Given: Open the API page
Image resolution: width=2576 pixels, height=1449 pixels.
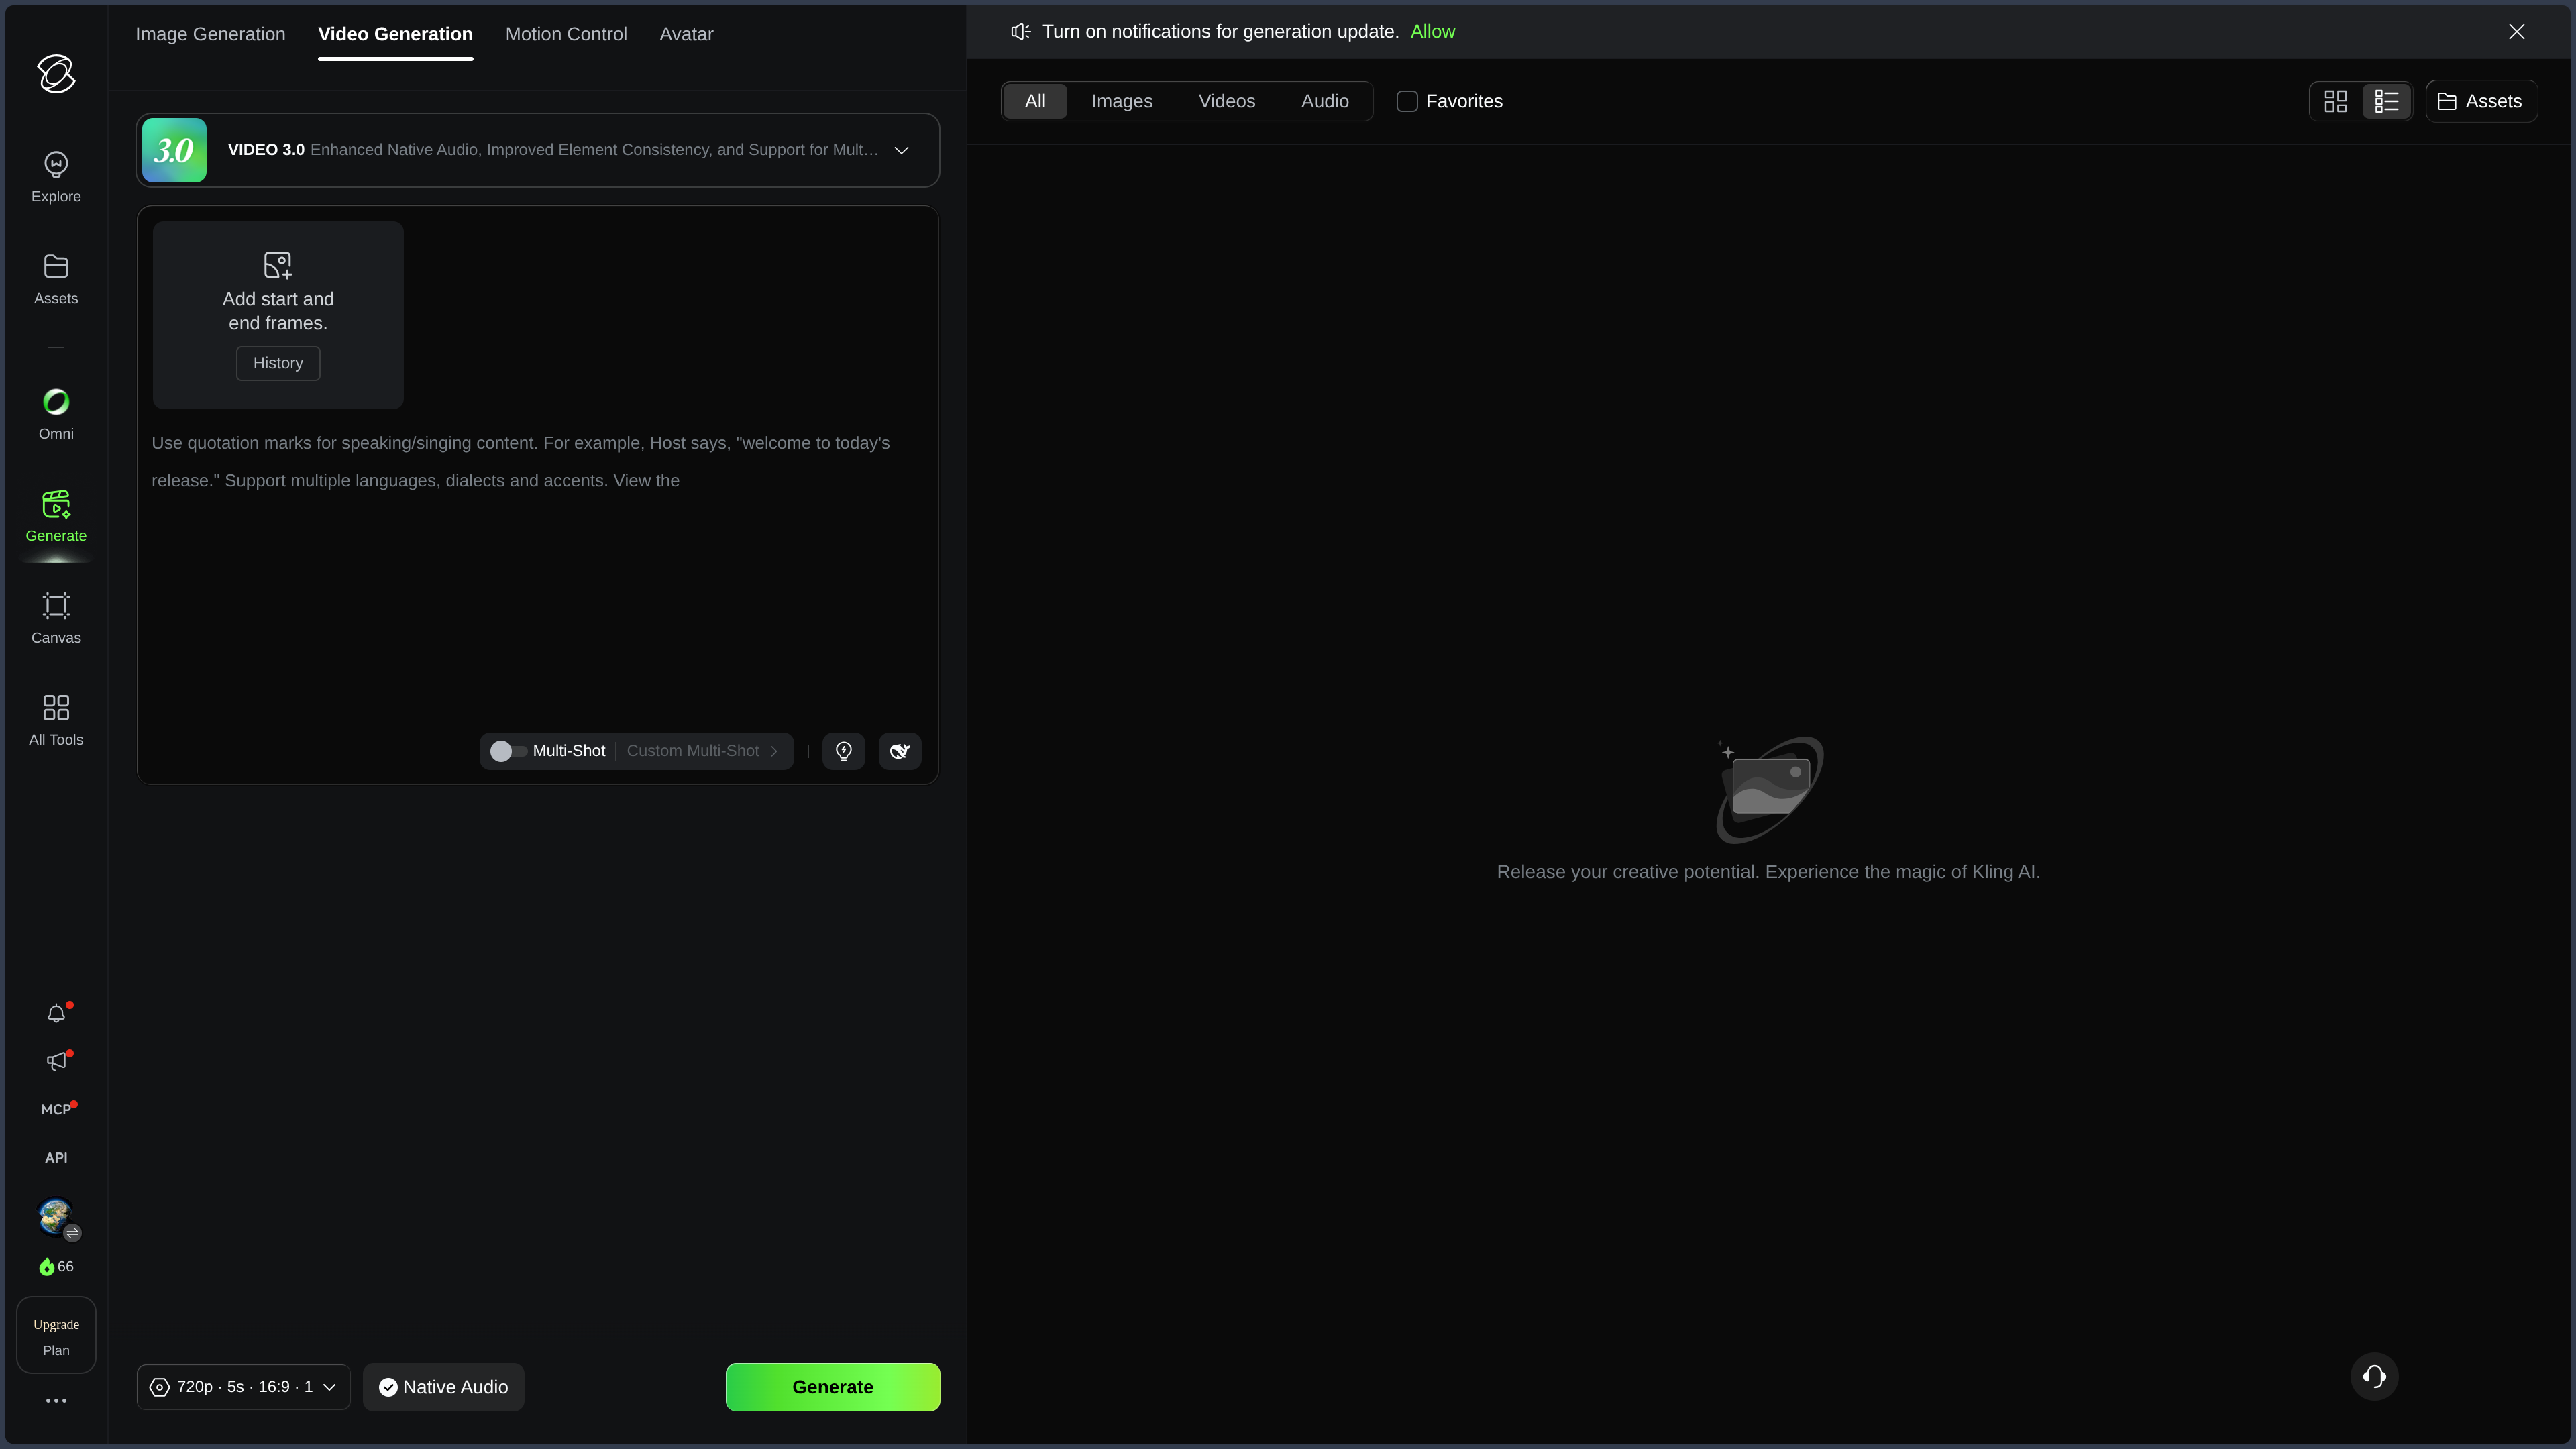Looking at the screenshot, I should (x=56, y=1158).
